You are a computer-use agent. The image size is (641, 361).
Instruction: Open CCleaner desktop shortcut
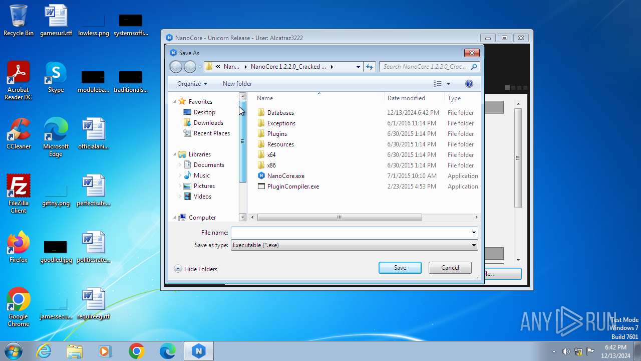pos(19,134)
